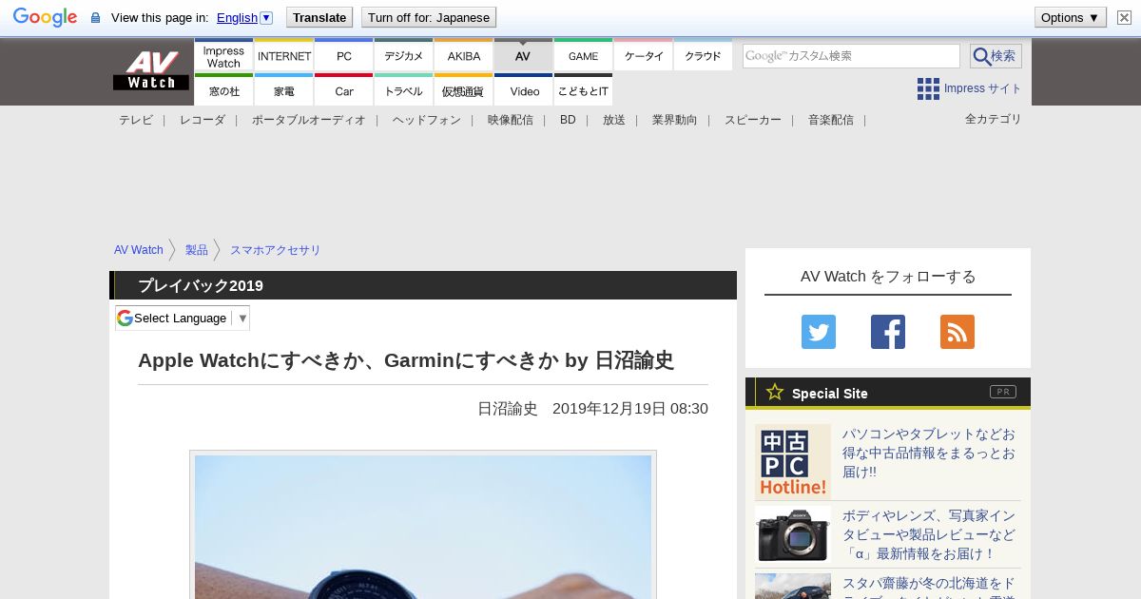1141x599 pixels.
Task: Open the GAME tab
Action: tap(583, 56)
